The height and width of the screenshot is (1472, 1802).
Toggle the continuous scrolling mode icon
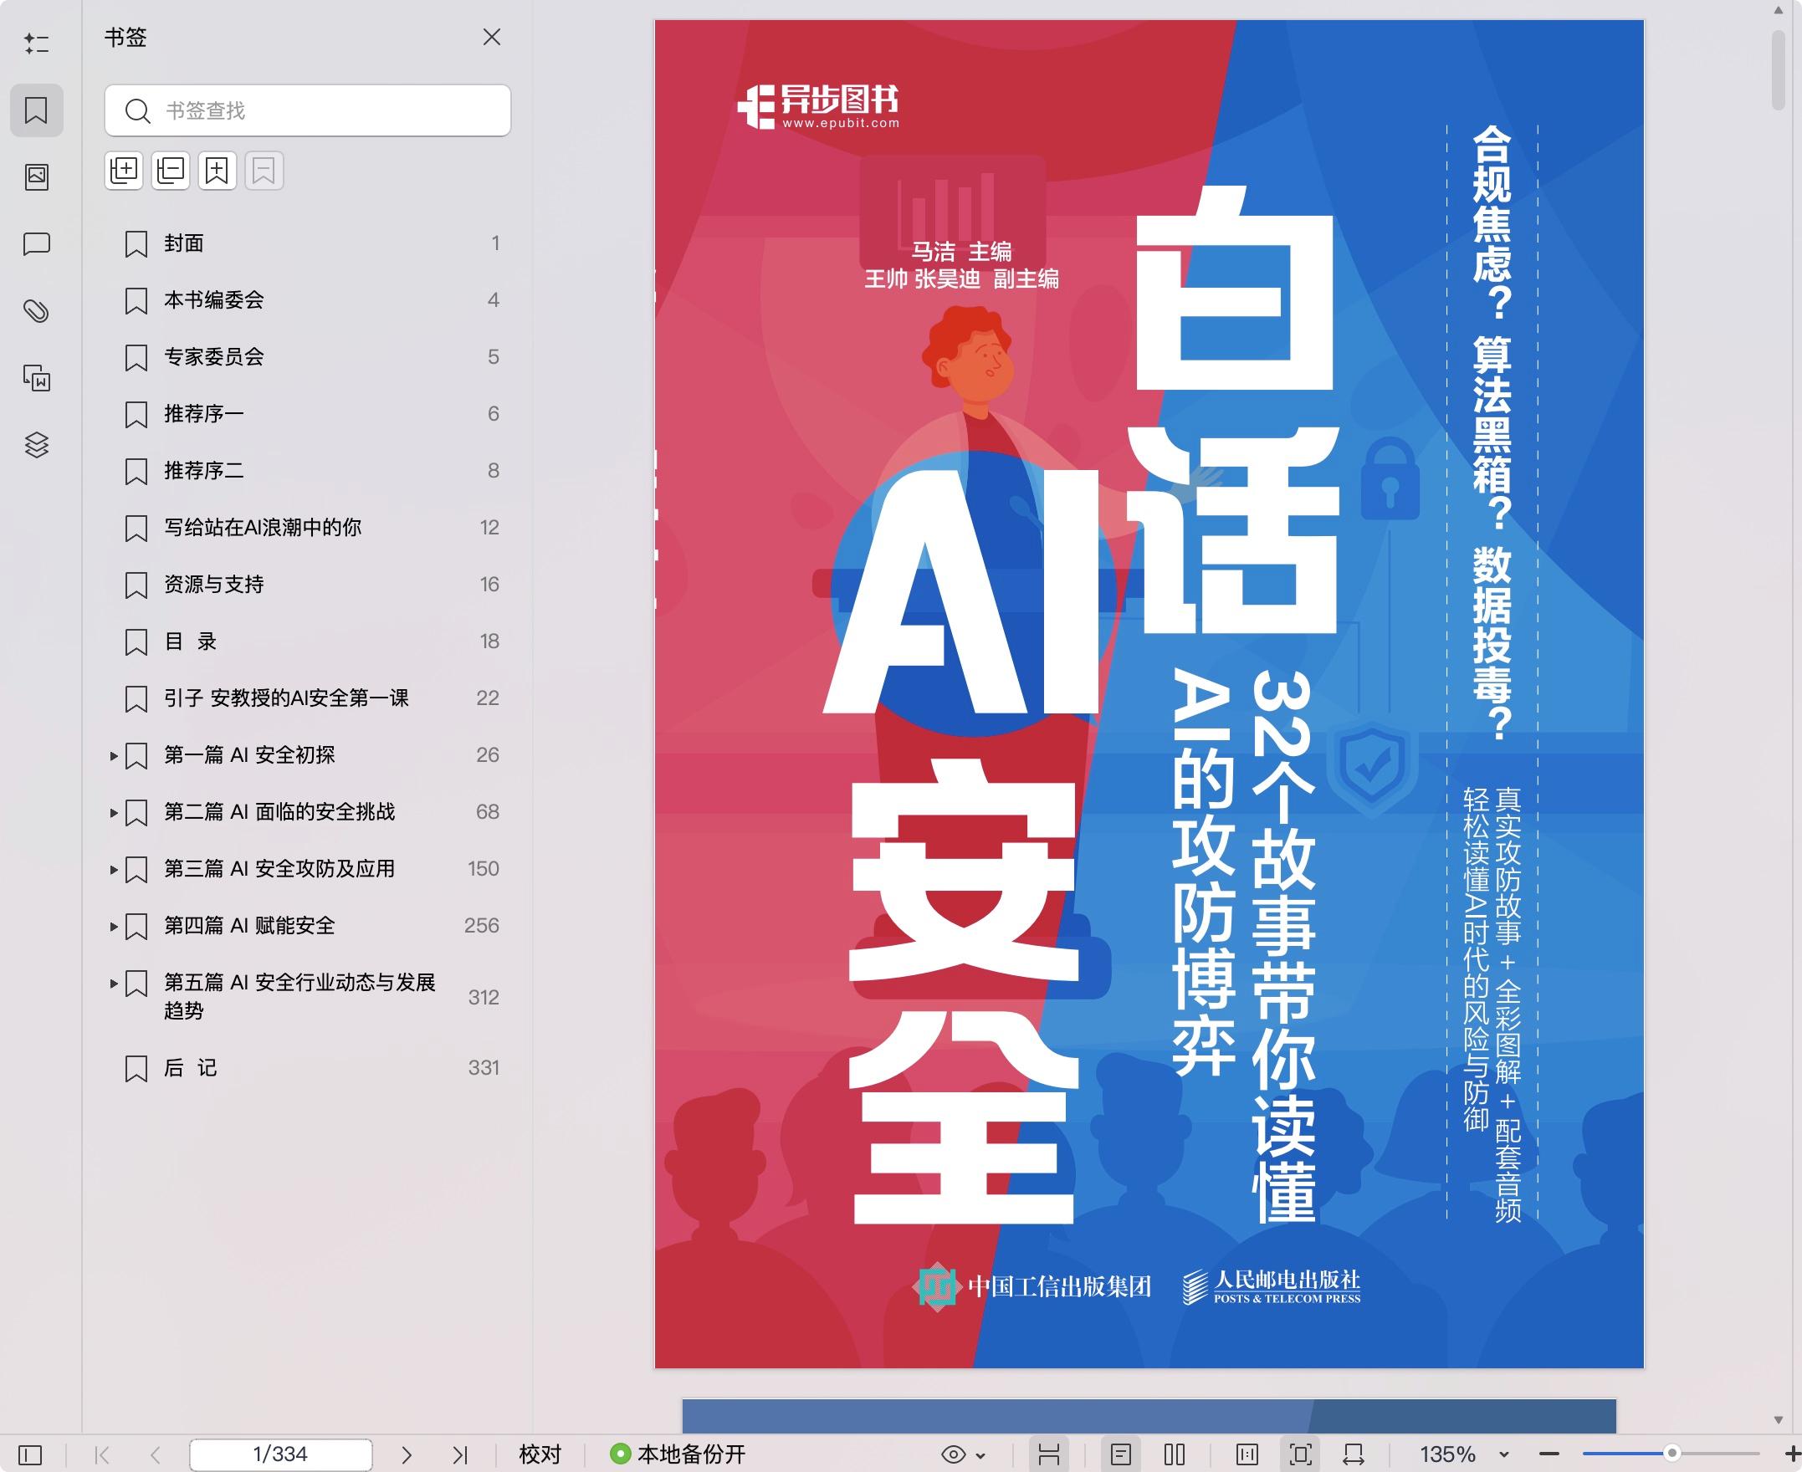(x=1049, y=1455)
